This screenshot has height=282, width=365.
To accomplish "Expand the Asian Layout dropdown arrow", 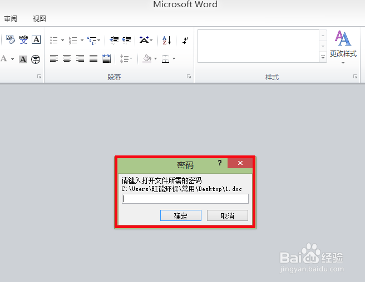I will [x=151, y=40].
